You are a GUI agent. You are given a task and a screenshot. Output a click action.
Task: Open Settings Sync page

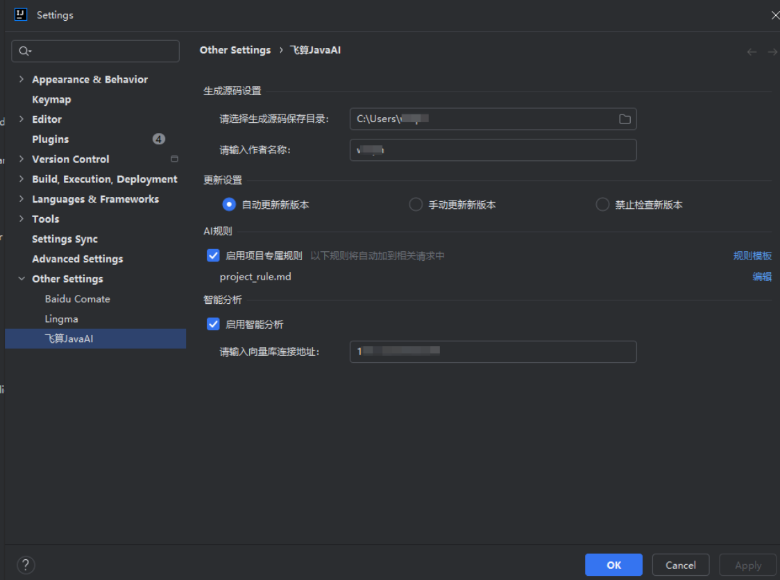point(65,239)
